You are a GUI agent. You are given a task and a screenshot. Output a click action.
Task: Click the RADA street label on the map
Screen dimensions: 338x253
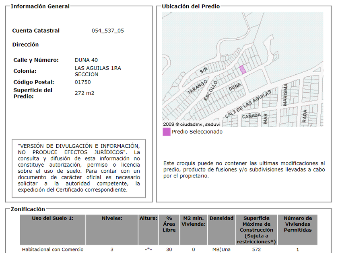[304, 116]
